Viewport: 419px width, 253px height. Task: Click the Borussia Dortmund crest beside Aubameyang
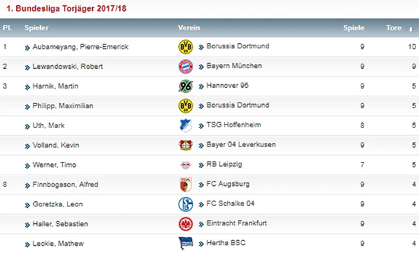pyautogui.click(x=186, y=47)
